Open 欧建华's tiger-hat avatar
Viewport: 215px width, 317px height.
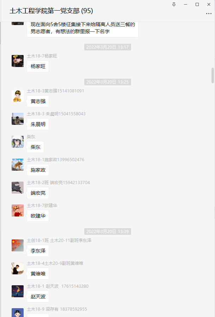(18, 211)
